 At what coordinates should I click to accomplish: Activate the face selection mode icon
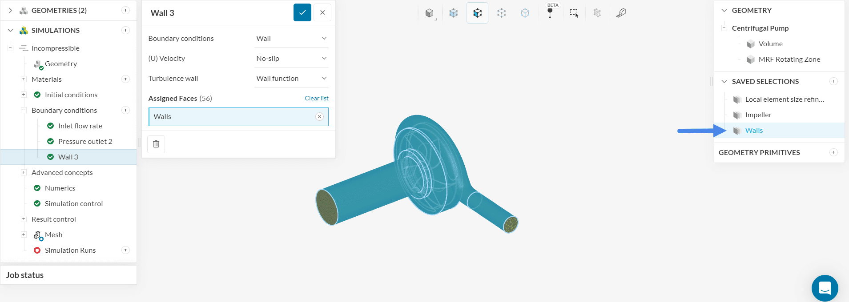(477, 13)
